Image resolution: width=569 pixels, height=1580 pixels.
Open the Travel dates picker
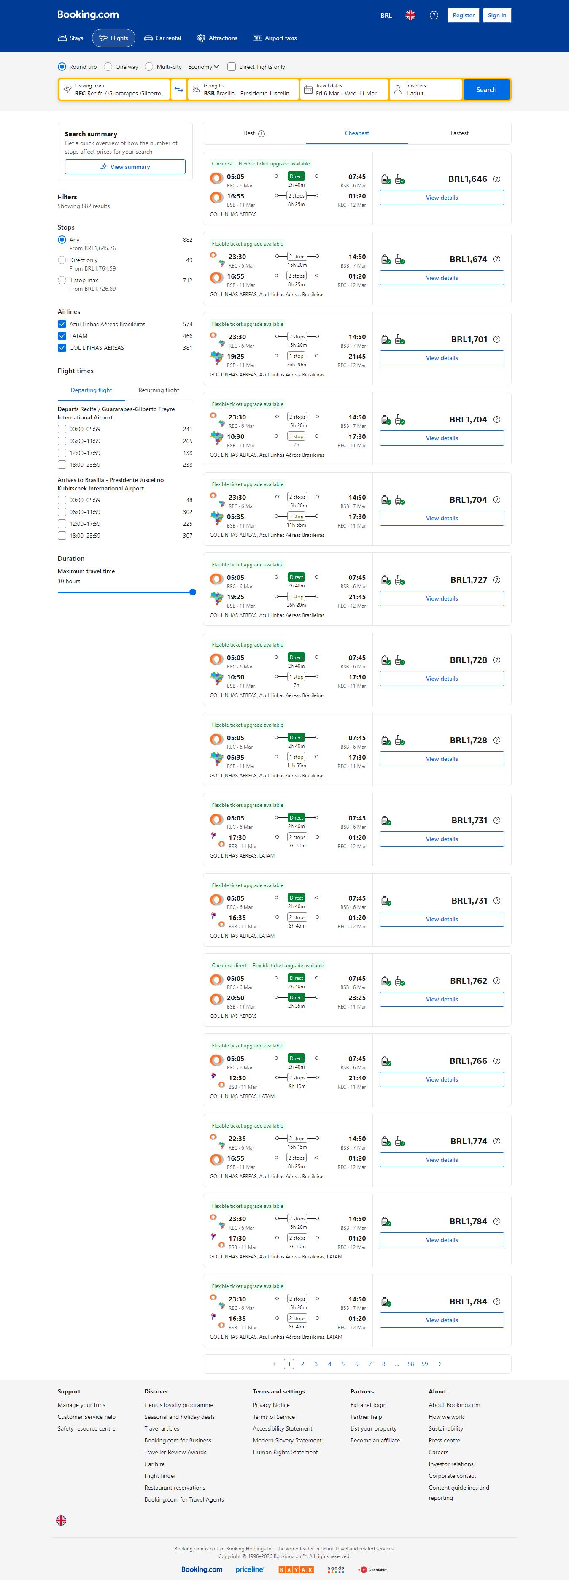pyautogui.click(x=345, y=89)
